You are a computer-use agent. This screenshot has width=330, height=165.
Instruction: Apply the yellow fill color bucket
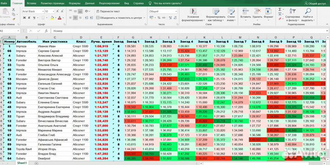point(52,18)
